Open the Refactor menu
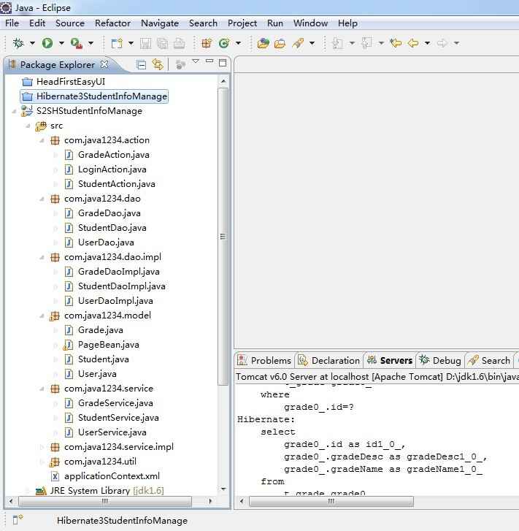 point(112,23)
